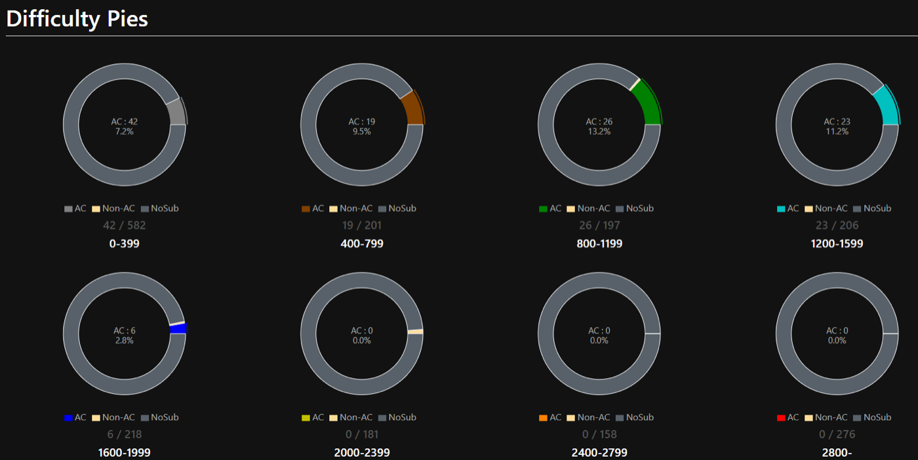Click the '400-799' range label

point(362,244)
